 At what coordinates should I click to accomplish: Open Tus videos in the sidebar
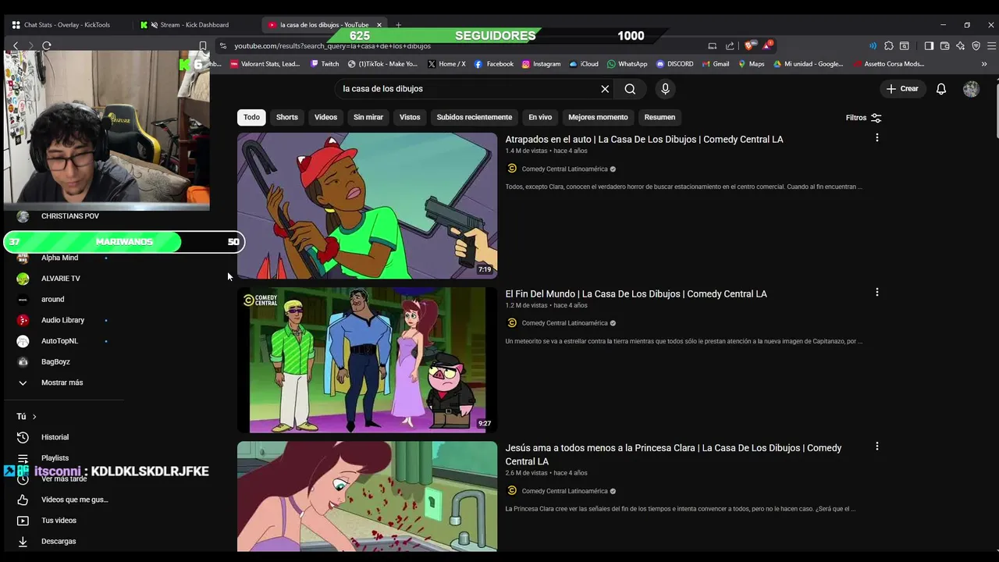59,521
